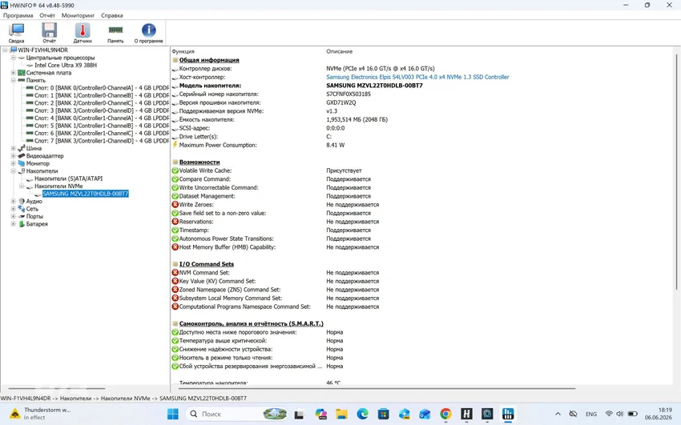Select SAMSUNG MZVL22T0HDLB-00BT7 tree item
The height and width of the screenshot is (425, 681).
coord(86,194)
